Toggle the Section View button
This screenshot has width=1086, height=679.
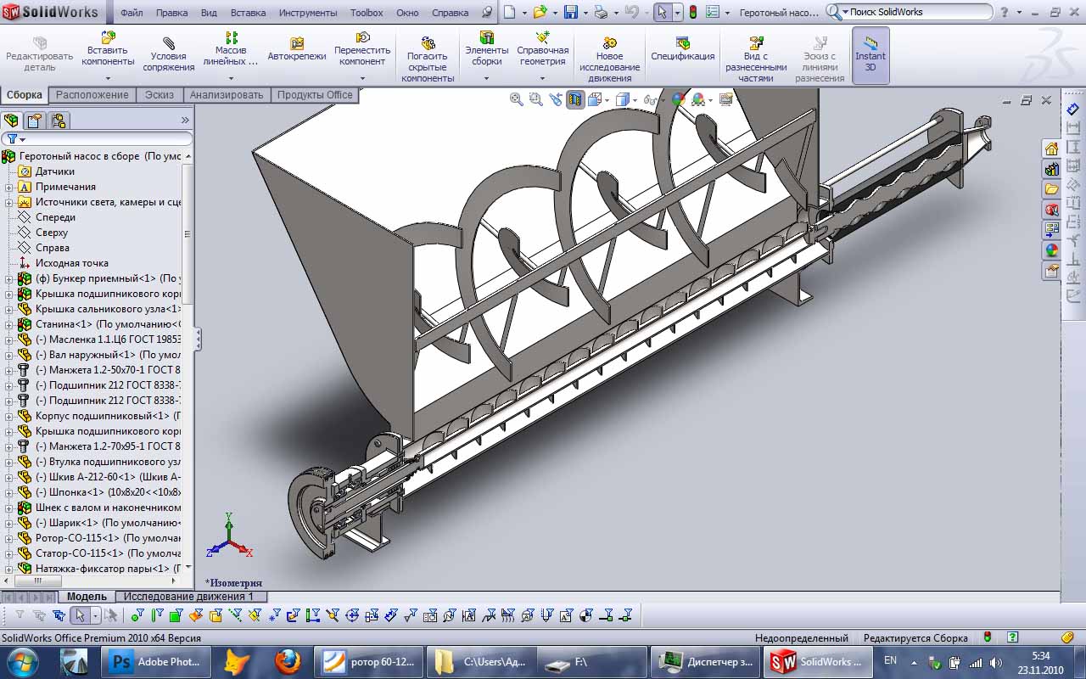[x=576, y=99]
